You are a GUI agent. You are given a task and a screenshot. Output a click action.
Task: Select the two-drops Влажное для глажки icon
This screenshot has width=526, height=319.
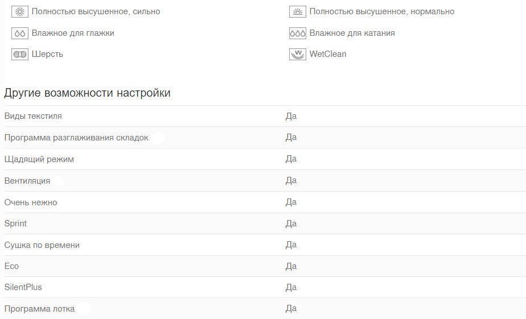pos(20,33)
